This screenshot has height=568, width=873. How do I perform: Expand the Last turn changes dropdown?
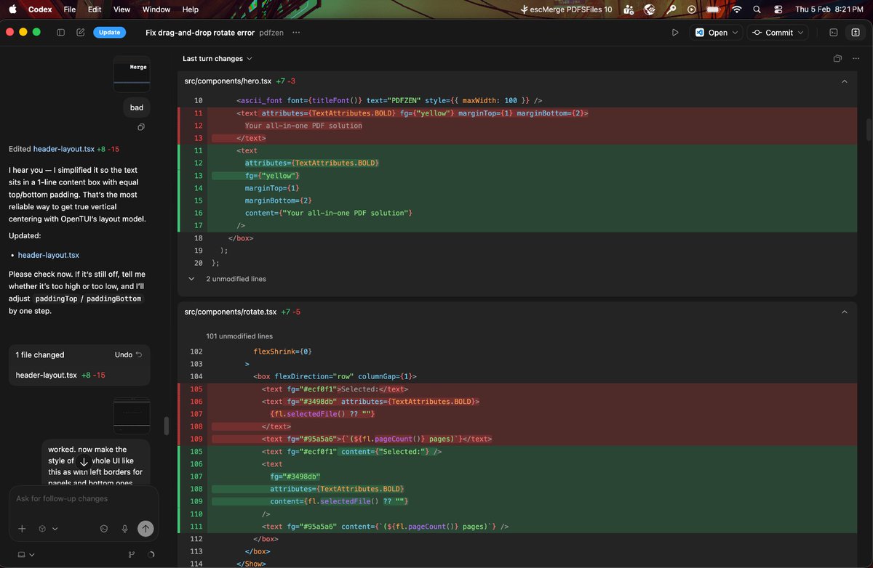pyautogui.click(x=218, y=59)
